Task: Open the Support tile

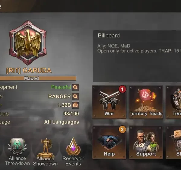Action: click(146, 143)
